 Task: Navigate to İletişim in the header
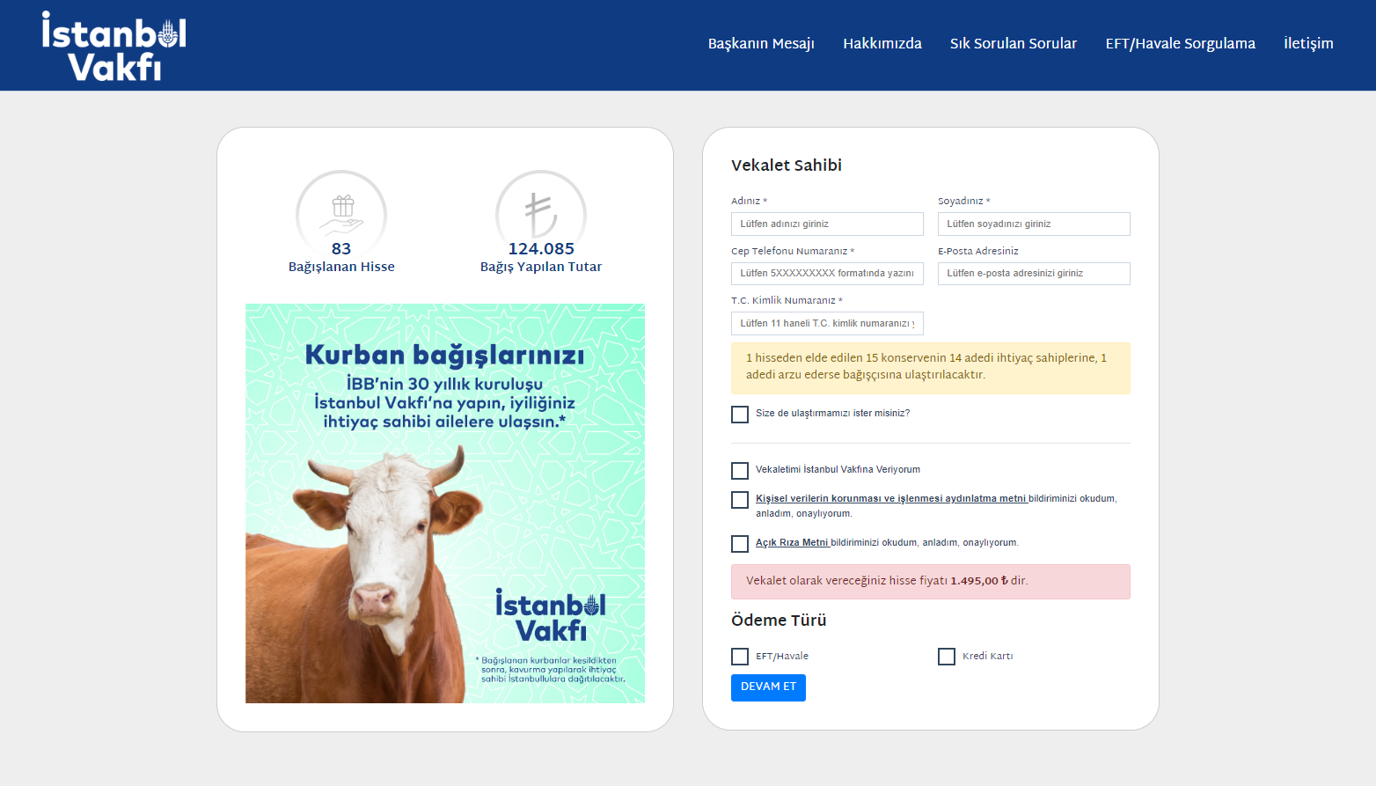1308,44
